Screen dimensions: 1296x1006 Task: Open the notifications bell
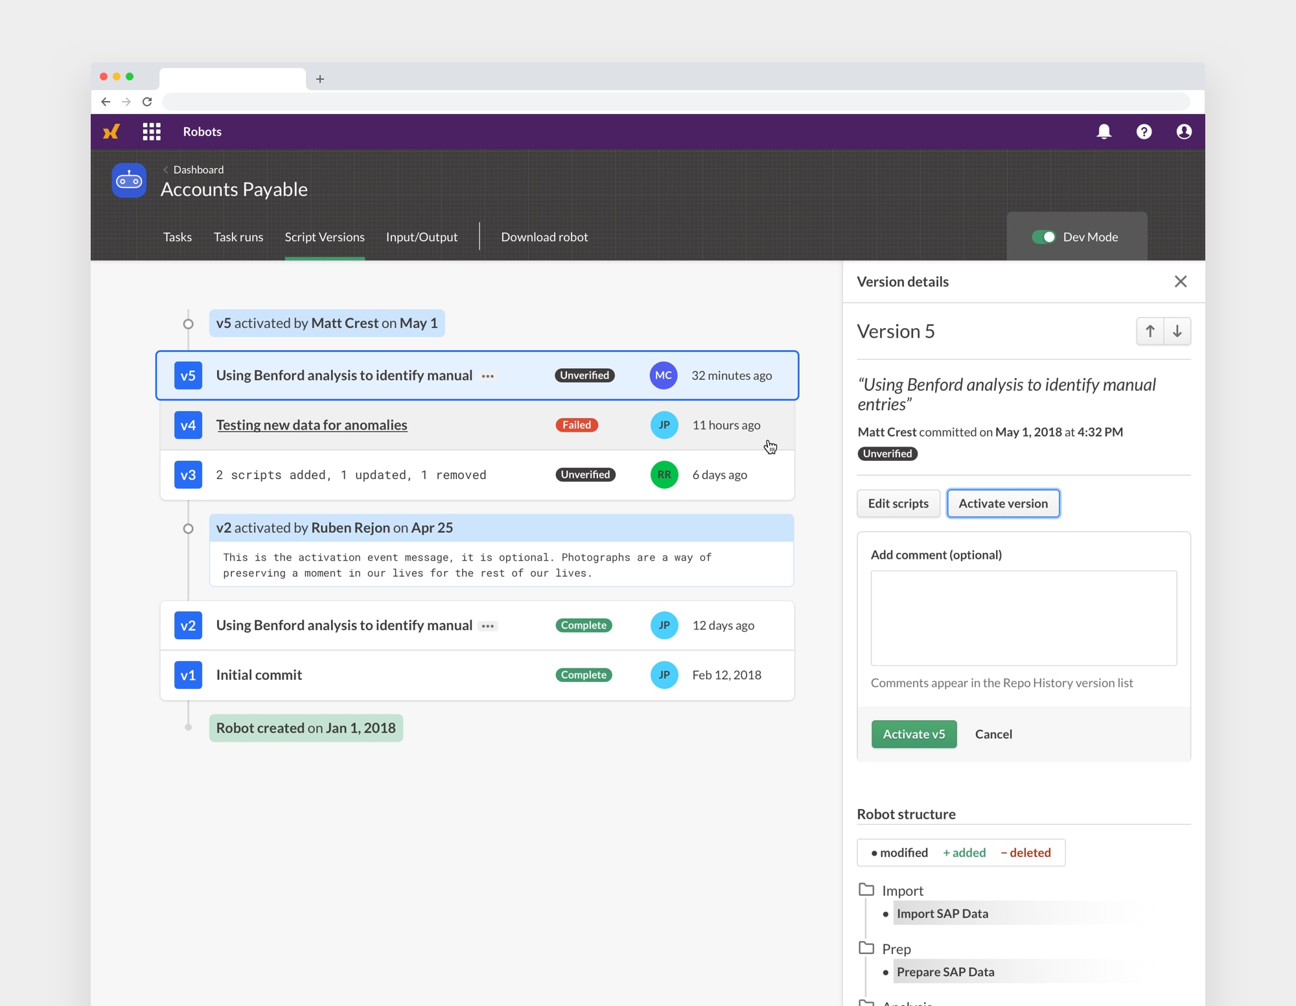pyautogui.click(x=1104, y=132)
